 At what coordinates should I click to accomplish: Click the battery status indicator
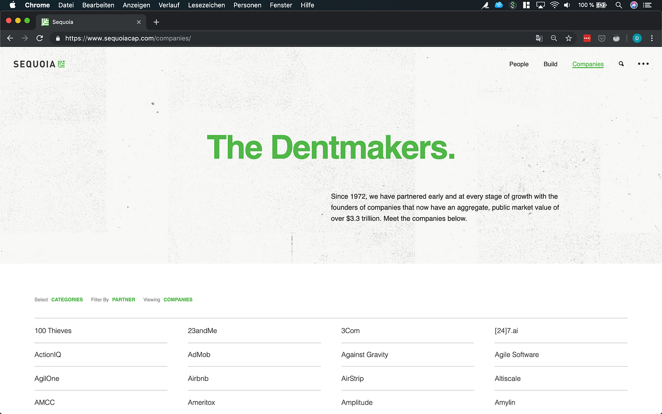click(x=592, y=5)
